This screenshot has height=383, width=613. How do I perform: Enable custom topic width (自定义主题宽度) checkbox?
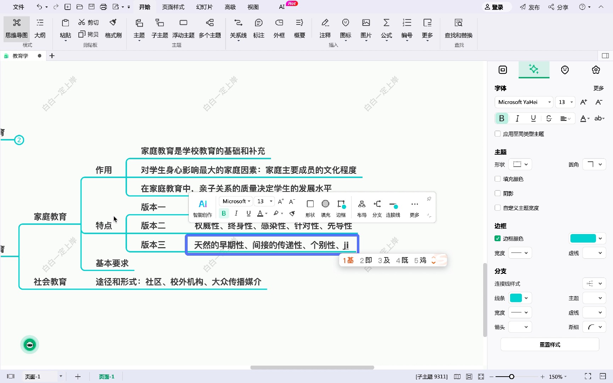pos(497,208)
